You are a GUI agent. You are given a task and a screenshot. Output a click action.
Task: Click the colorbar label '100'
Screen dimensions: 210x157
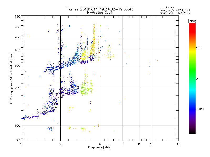199,48
